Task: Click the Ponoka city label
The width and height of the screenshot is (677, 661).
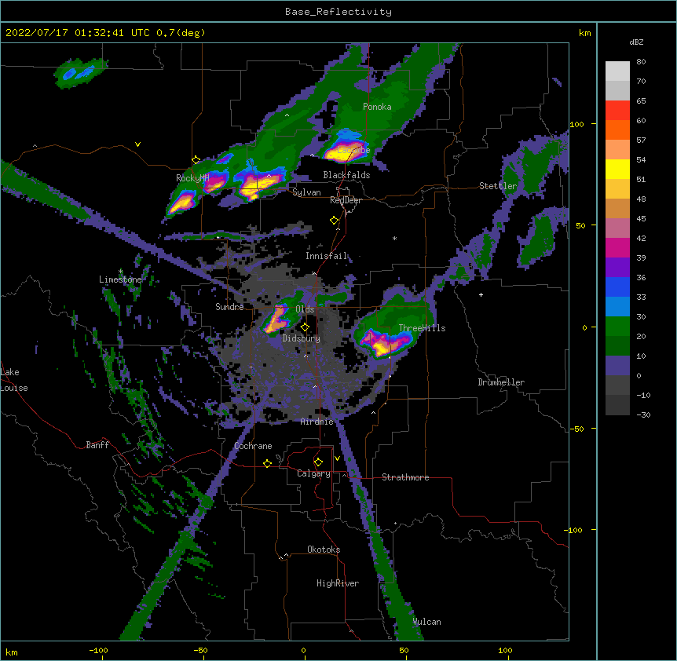Action: 377,107
